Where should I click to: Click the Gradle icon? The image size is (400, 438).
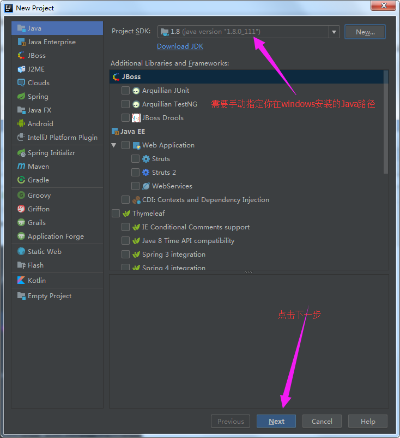coord(21,180)
